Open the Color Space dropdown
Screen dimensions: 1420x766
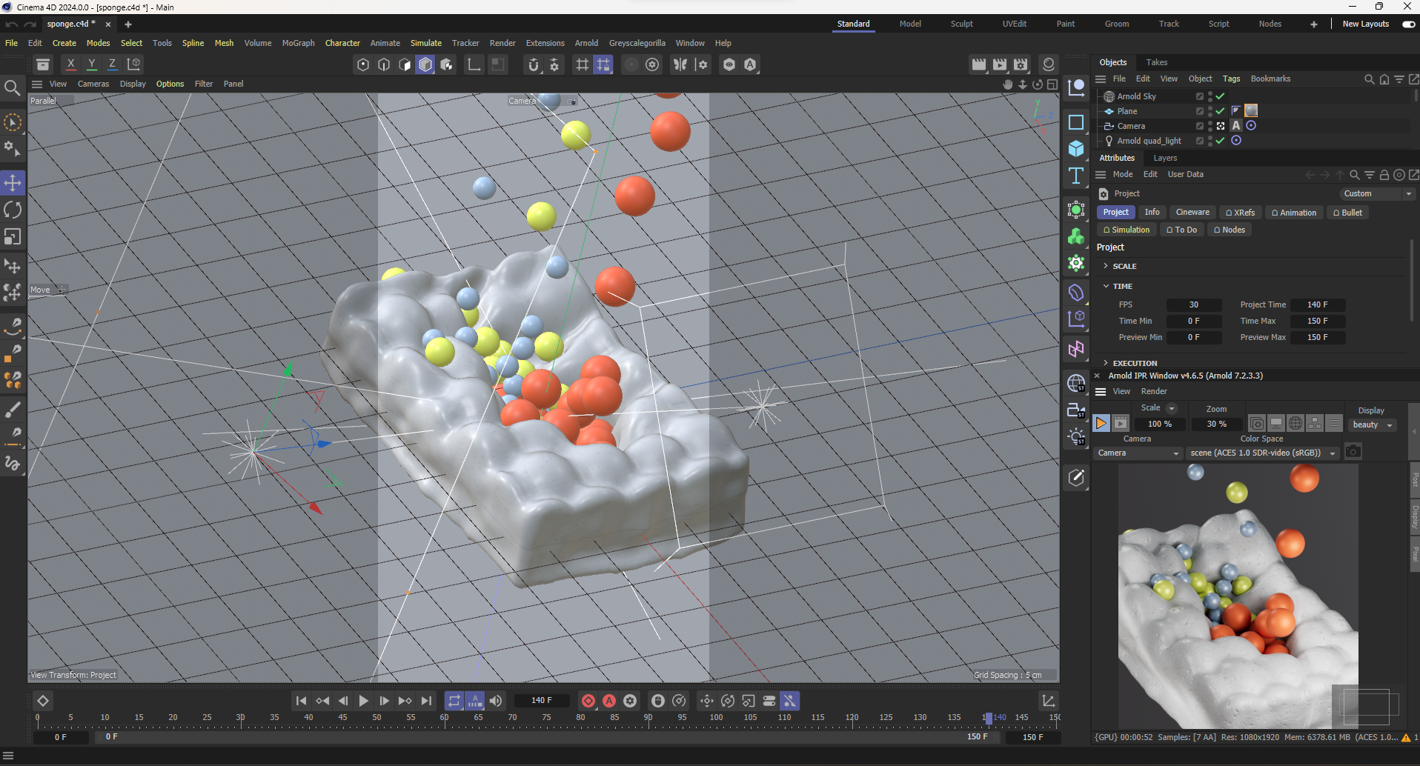[x=1263, y=453]
